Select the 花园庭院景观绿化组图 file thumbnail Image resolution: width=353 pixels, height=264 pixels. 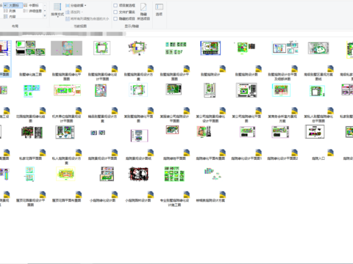(32, 91)
